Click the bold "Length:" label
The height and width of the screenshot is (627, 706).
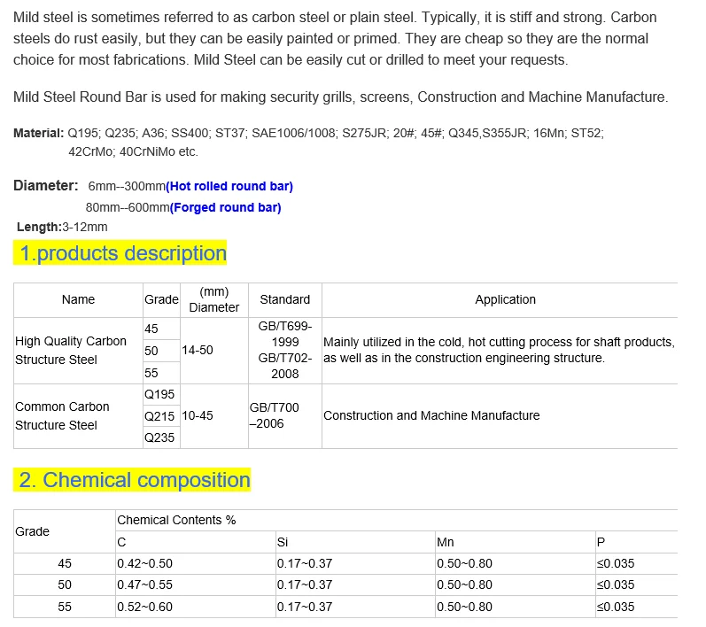coord(38,228)
